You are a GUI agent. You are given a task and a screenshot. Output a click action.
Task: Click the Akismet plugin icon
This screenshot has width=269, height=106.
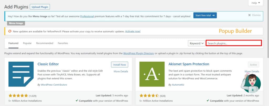coord(152,74)
